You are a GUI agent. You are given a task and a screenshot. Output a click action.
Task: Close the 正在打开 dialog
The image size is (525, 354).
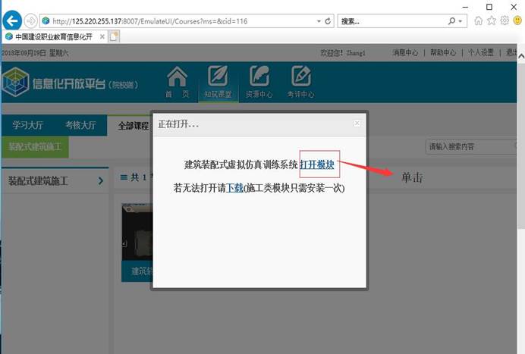point(357,123)
